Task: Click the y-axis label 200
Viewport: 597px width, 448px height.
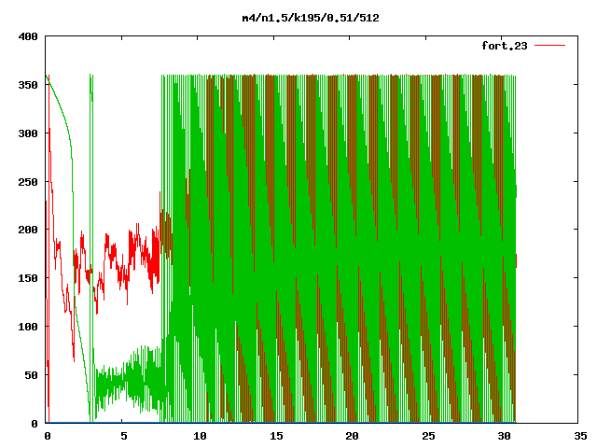Action: [28, 230]
